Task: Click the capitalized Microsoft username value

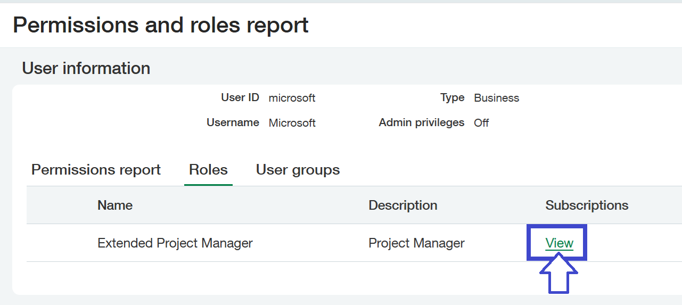Action: click(x=292, y=123)
